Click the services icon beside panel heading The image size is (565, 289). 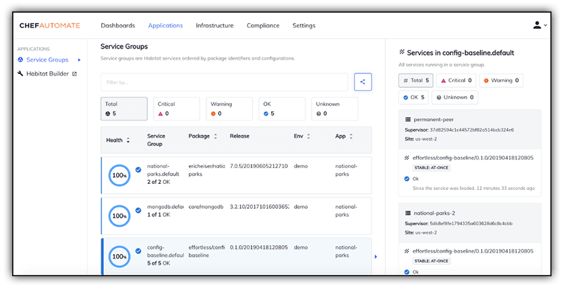402,52
